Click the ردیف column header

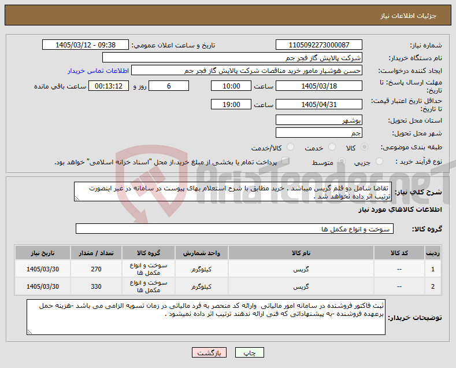[x=432, y=253]
